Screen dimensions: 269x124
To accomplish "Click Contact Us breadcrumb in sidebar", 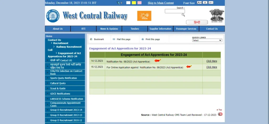I will [x=54, y=40].
